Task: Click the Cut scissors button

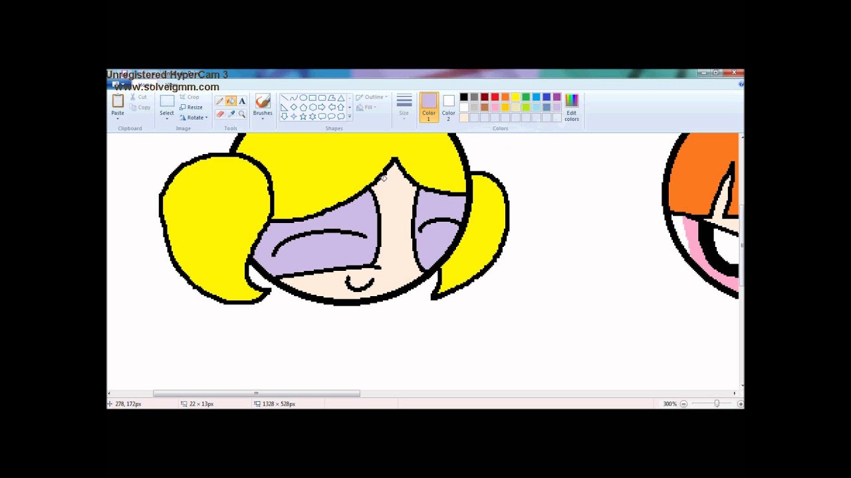Action: pyautogui.click(x=139, y=97)
